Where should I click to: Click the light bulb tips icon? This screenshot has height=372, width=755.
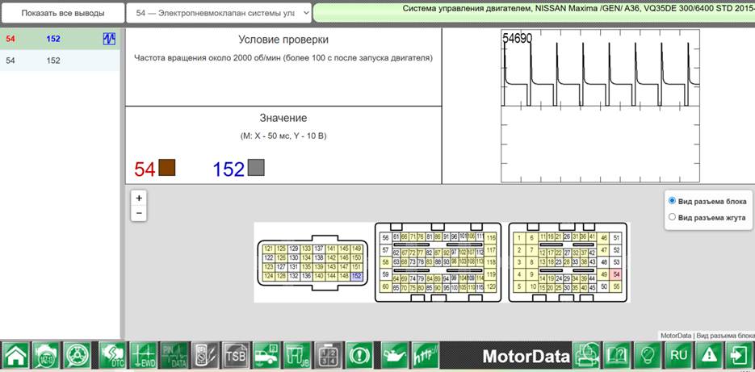point(648,356)
